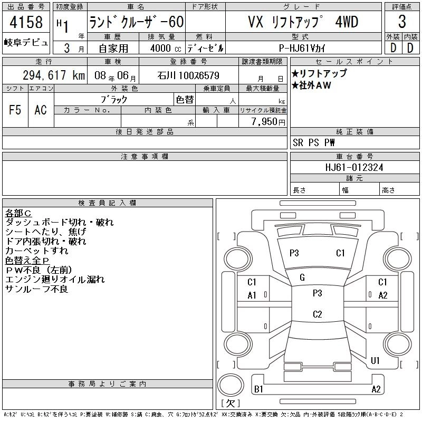
Task: Select the サンルーフ不良 note
Action: (36, 289)
